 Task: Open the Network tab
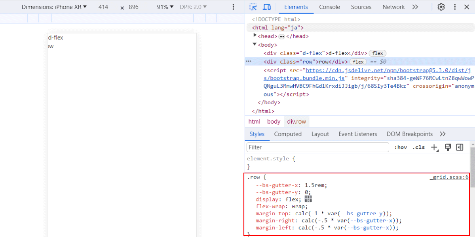(x=393, y=7)
